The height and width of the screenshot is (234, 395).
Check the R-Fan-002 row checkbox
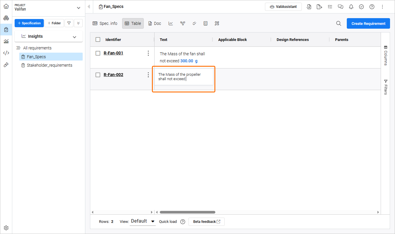coord(98,75)
